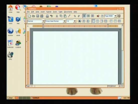Open the Insert menu
Image resolution: width=138 pixels, height=104 pixels.
(x=43, y=12)
